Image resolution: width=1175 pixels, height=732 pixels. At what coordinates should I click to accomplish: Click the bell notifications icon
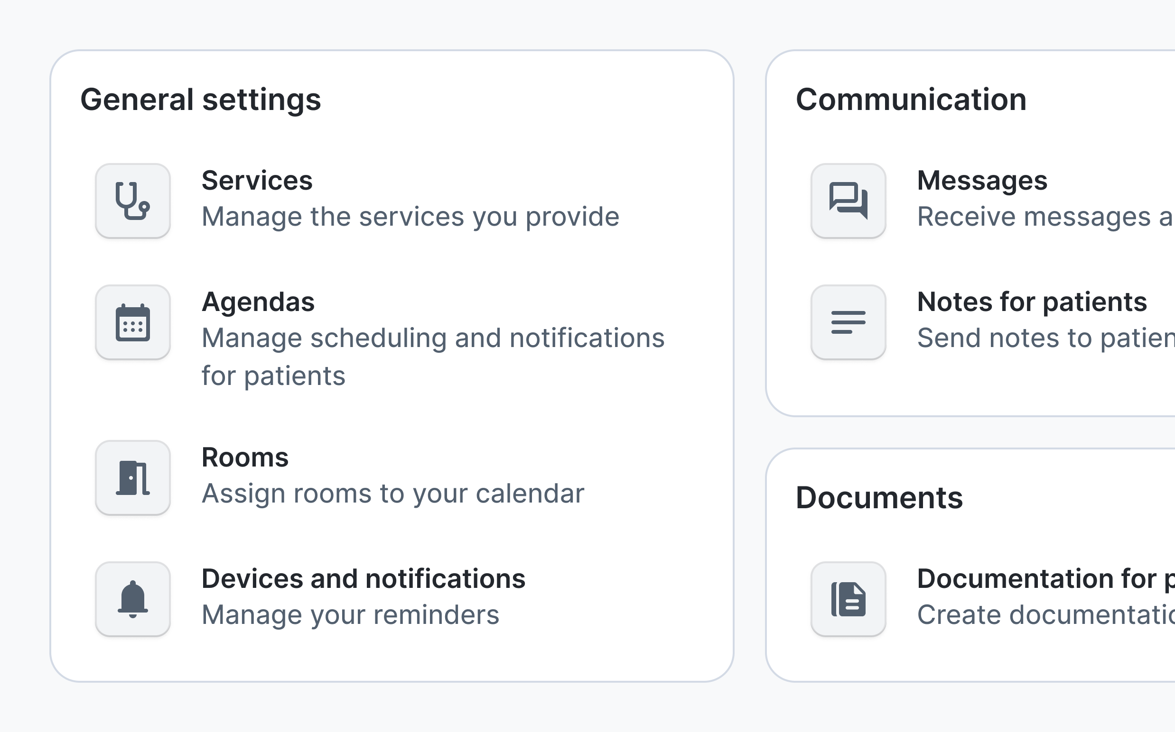click(x=133, y=599)
